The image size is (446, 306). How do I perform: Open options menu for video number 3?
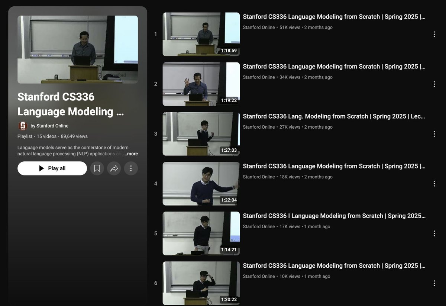[434, 133]
